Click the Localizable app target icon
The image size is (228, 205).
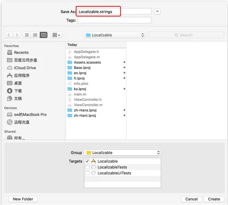tap(94, 161)
